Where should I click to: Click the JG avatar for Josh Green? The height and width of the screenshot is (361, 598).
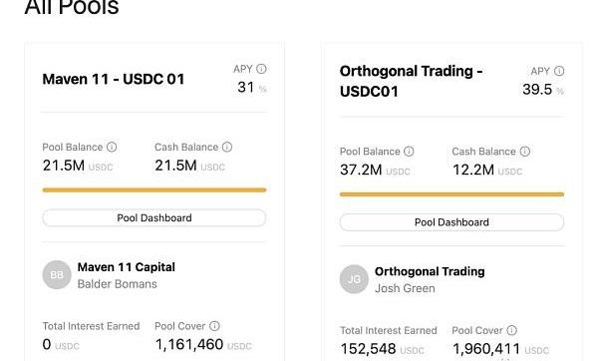pyautogui.click(x=354, y=279)
